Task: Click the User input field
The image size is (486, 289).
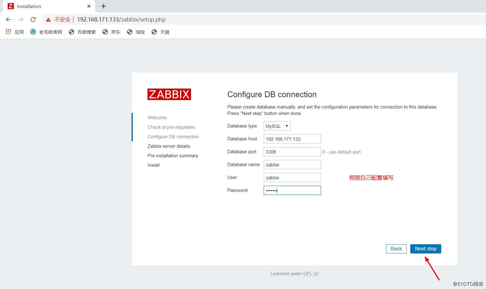Action: (x=292, y=177)
